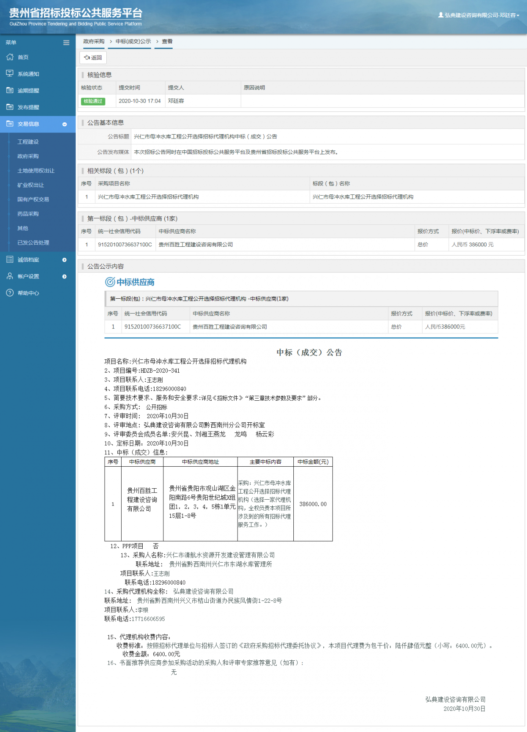
Task: Click the green 核验通过 status badge
Action: 93,101
